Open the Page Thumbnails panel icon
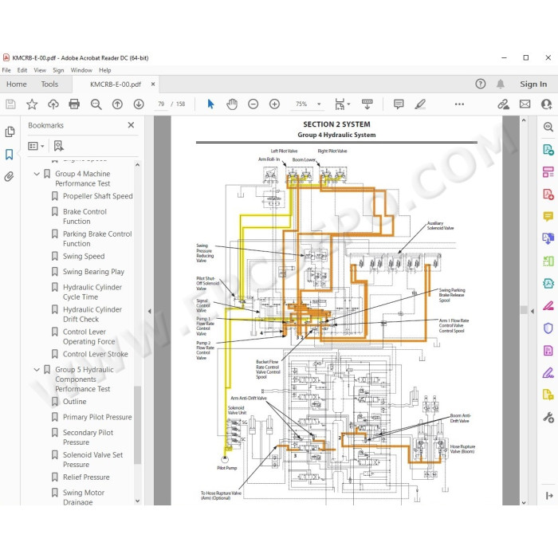This screenshot has width=558, height=558. [x=10, y=132]
